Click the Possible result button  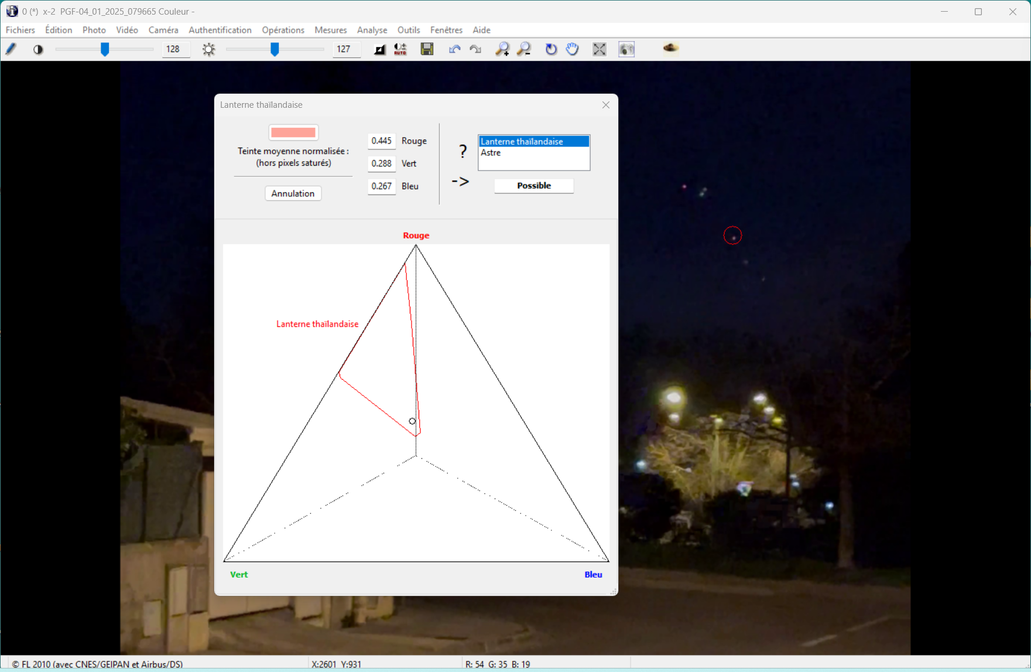point(533,186)
